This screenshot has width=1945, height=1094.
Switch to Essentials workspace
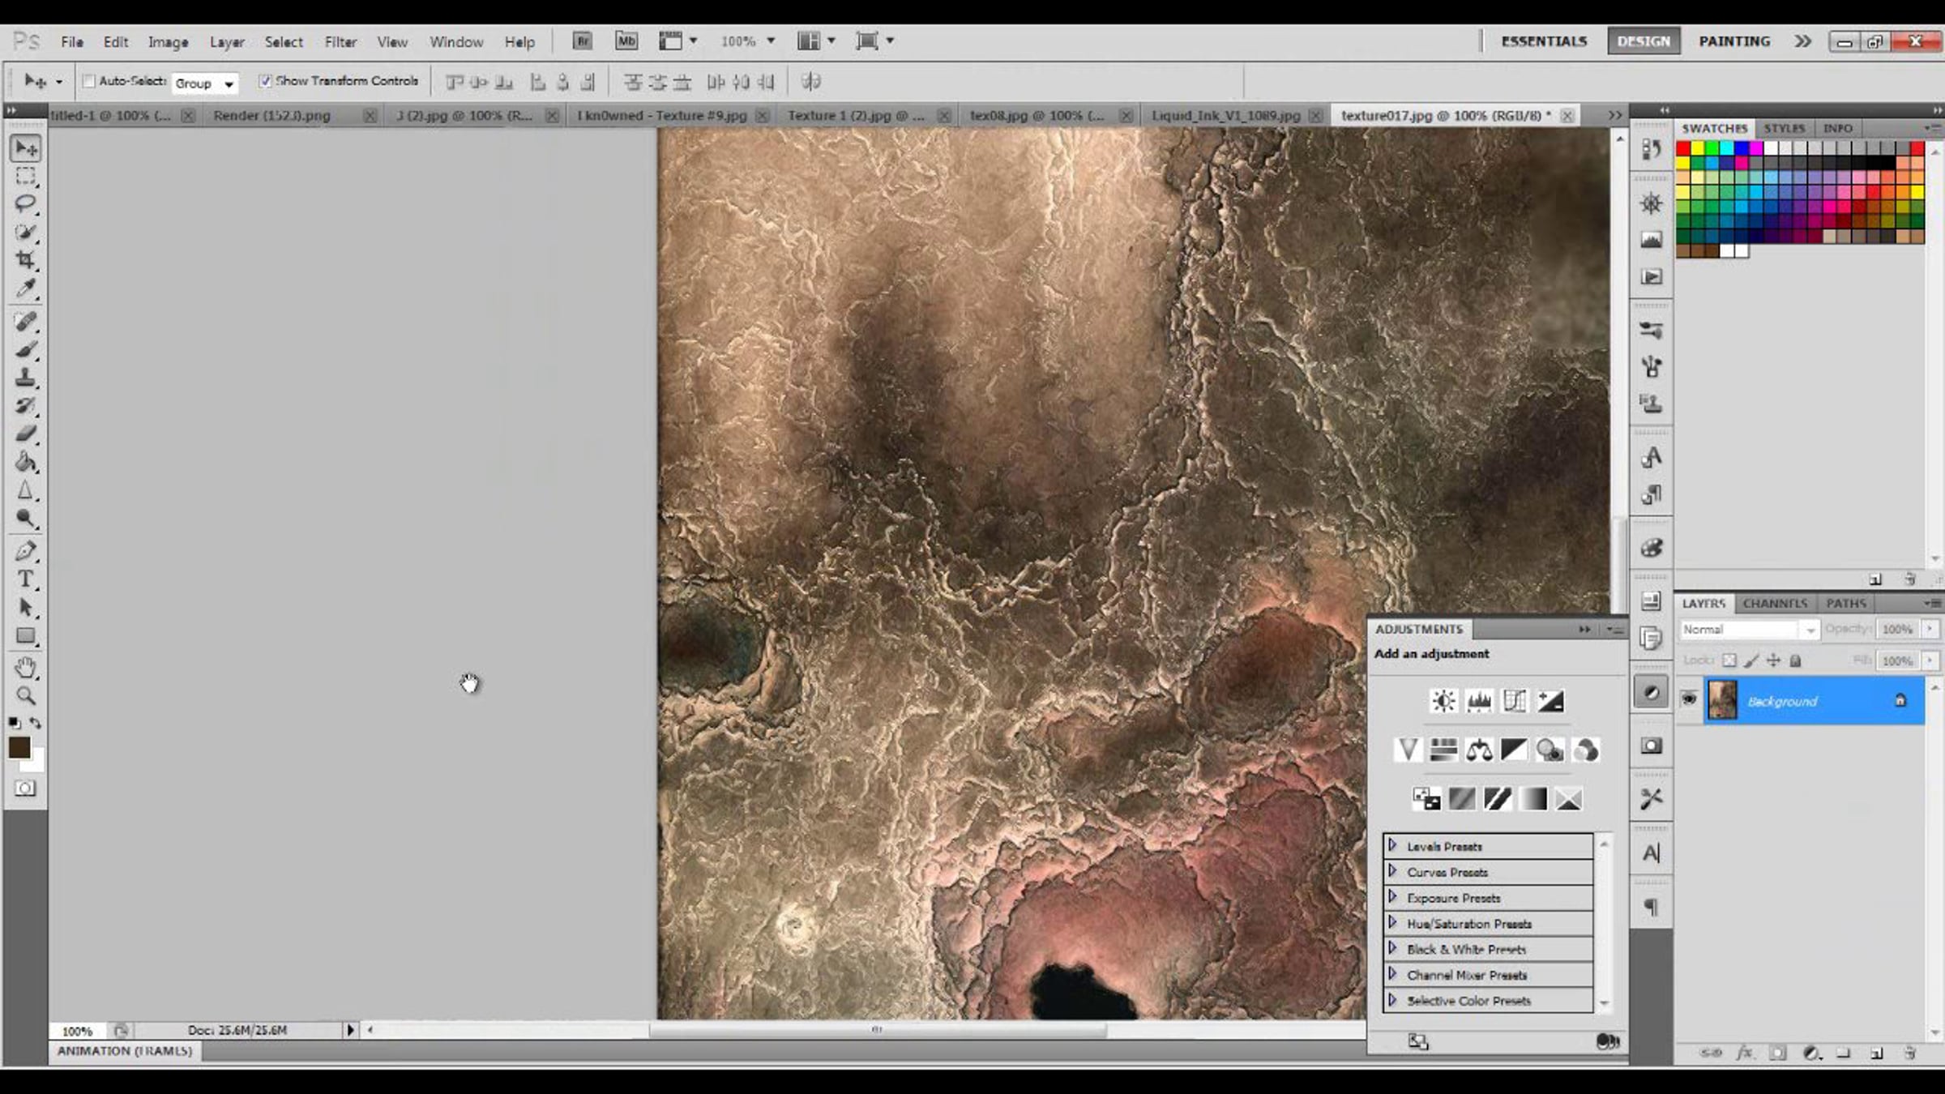click(x=1544, y=41)
